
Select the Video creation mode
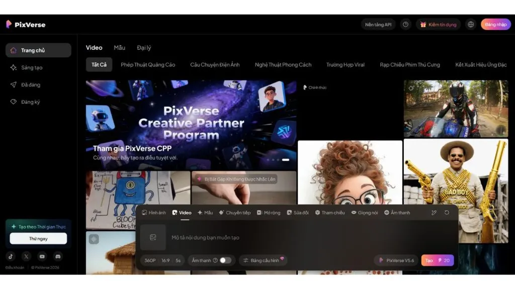[182, 213]
